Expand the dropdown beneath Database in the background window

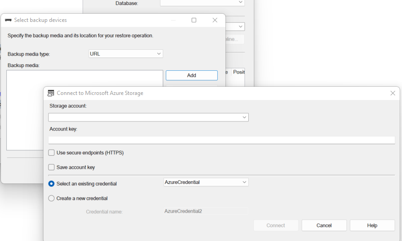point(235,26)
